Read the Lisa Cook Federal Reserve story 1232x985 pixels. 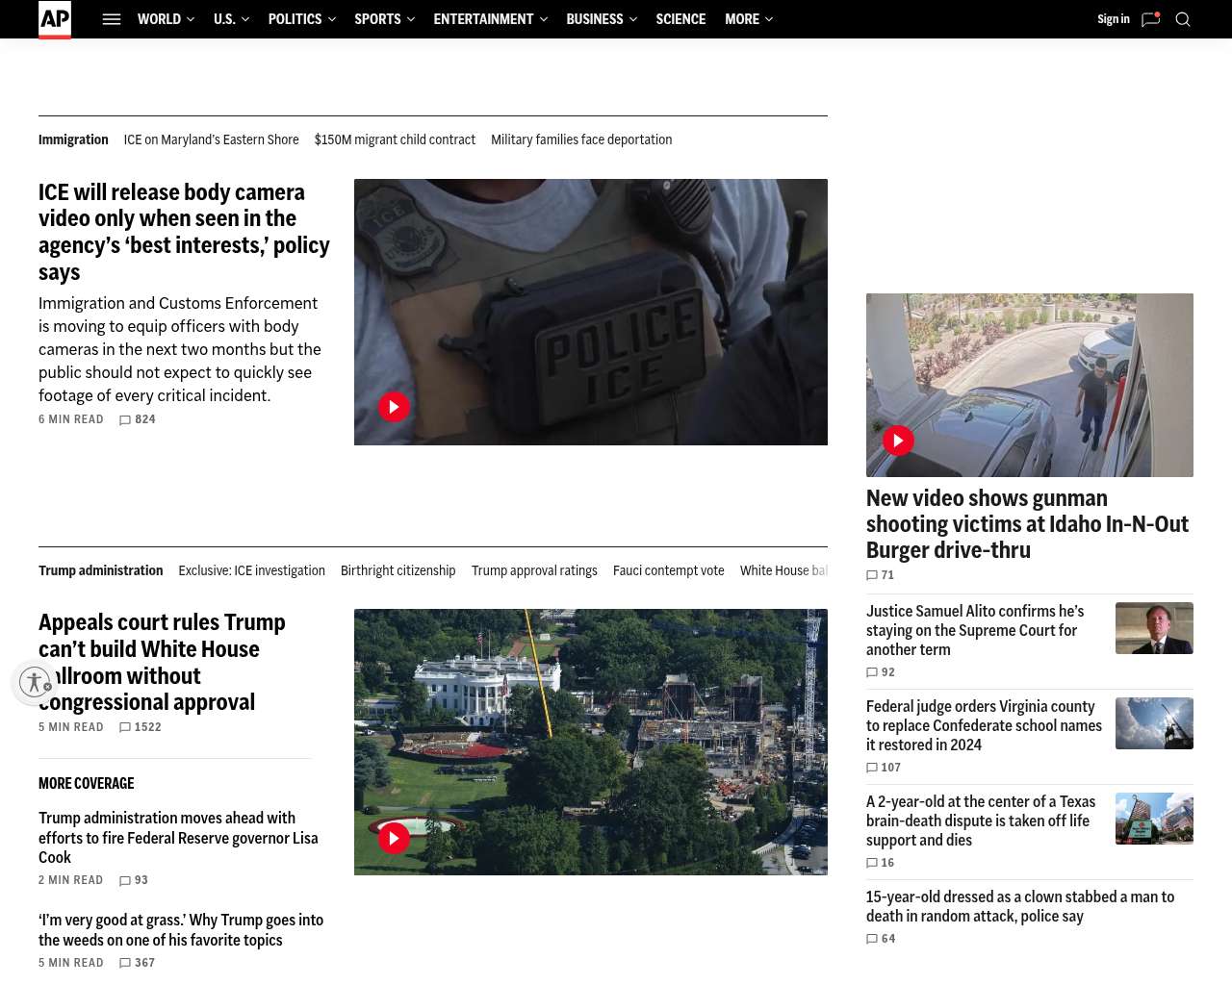[178, 838]
